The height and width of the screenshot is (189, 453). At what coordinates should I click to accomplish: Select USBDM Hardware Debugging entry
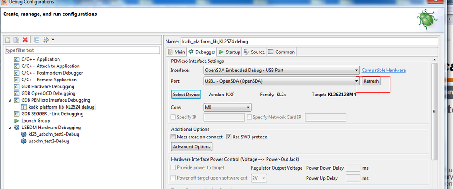(x=51, y=128)
